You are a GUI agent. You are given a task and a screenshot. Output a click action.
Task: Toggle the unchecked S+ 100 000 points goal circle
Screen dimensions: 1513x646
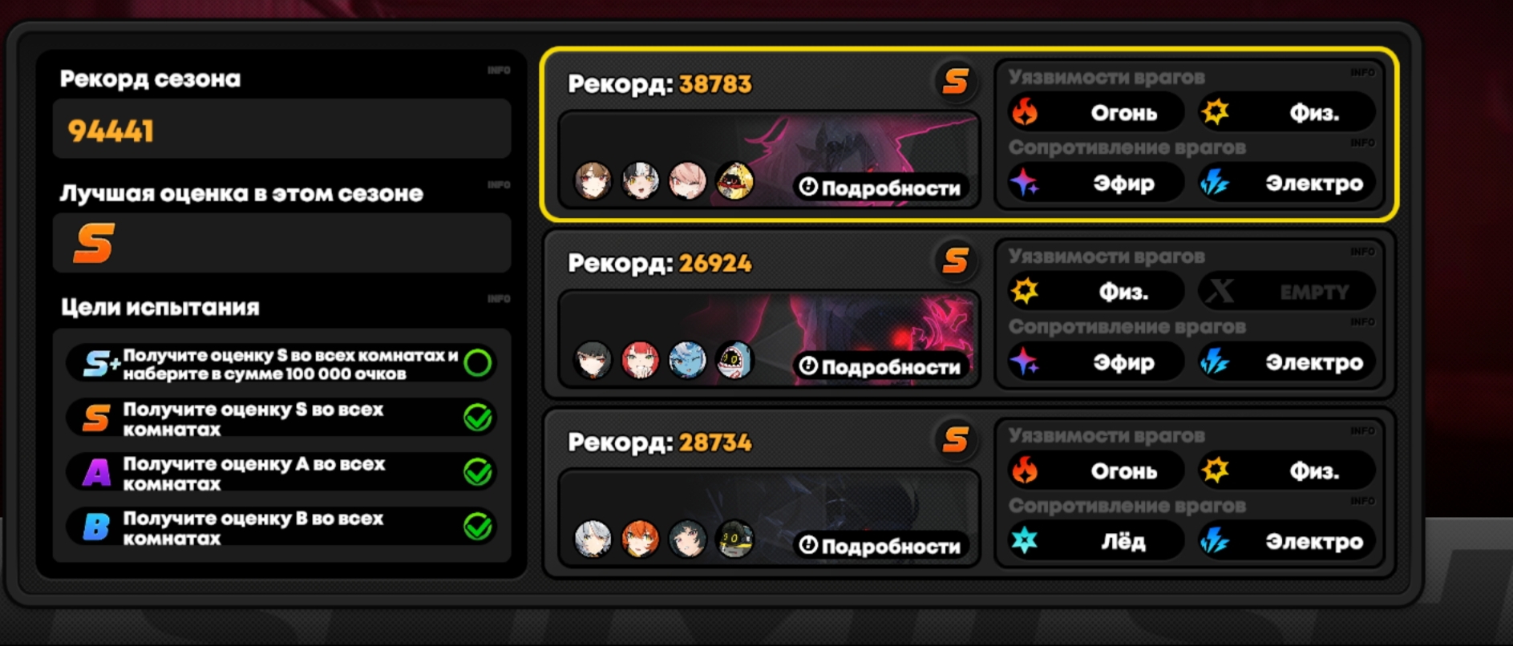[478, 363]
